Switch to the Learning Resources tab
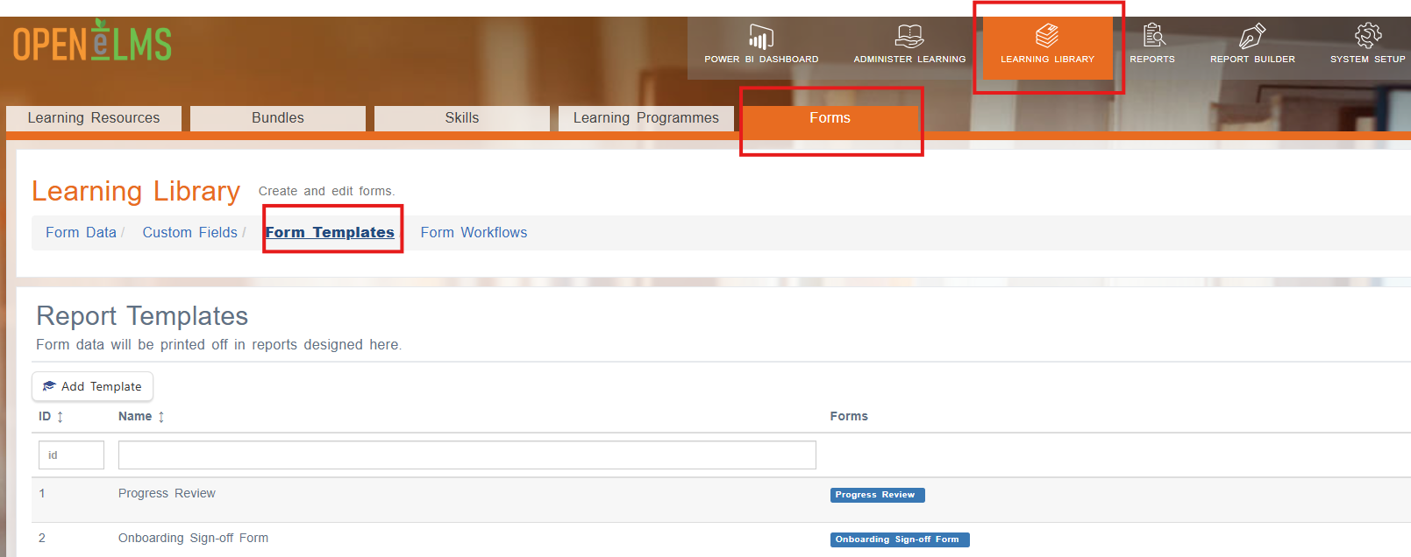This screenshot has width=1411, height=557. coord(94,118)
